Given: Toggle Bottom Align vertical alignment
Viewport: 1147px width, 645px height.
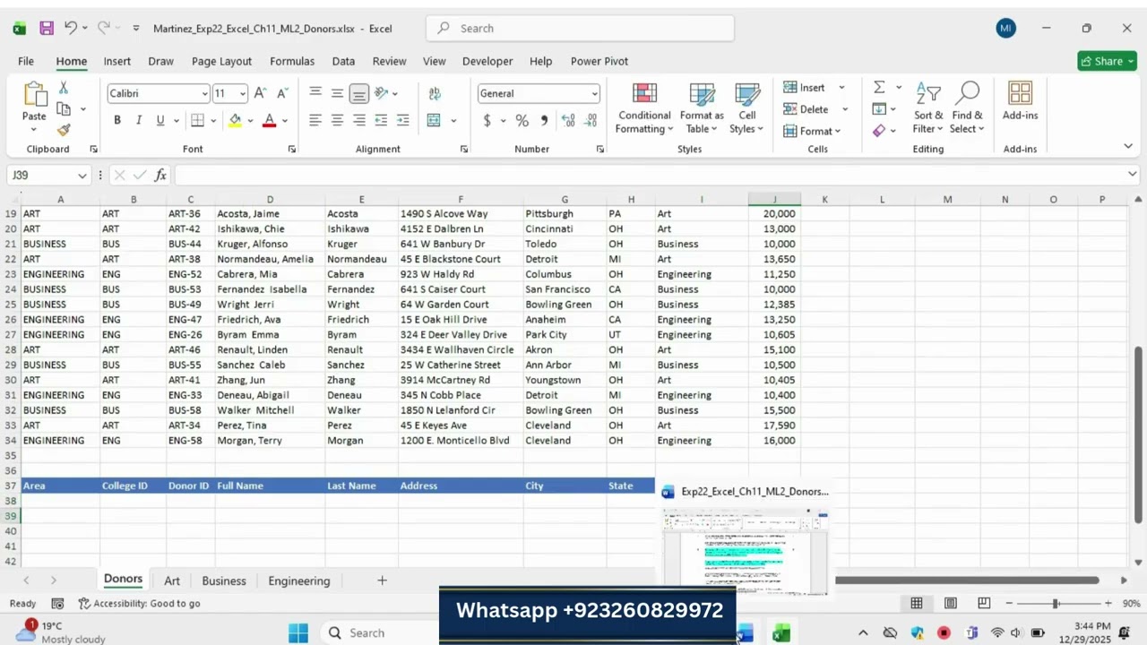Looking at the screenshot, I should tap(359, 93).
